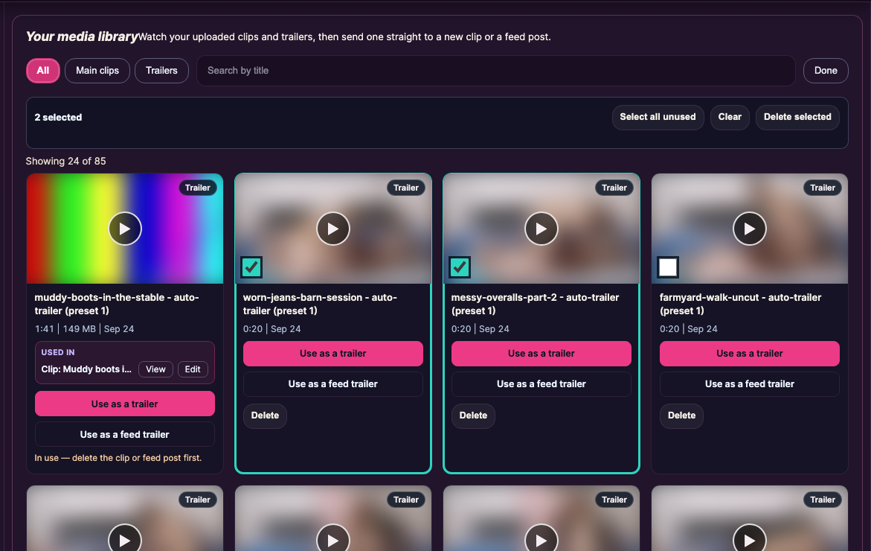Click the farmyard-walk-uncut title text

(x=740, y=304)
